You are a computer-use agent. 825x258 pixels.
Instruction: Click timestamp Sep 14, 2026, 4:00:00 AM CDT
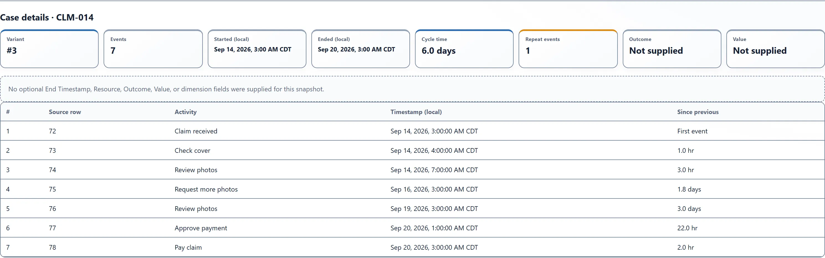click(x=434, y=150)
